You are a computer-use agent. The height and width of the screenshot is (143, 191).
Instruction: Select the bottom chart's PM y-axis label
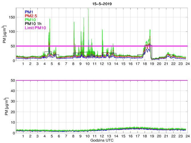point(5,106)
